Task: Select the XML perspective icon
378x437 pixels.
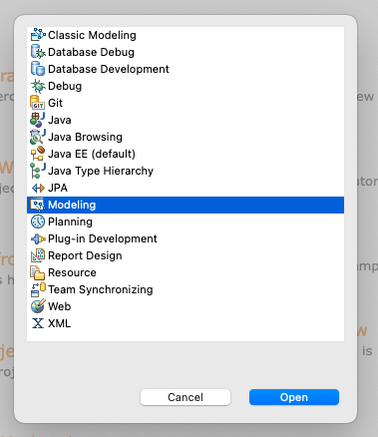Action: (38, 323)
